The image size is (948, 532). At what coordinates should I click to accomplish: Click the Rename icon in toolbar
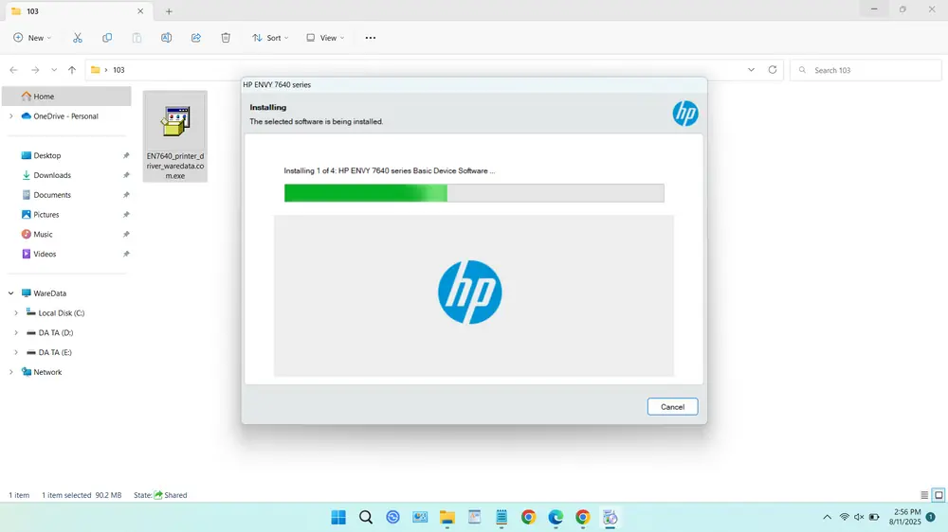[166, 38]
